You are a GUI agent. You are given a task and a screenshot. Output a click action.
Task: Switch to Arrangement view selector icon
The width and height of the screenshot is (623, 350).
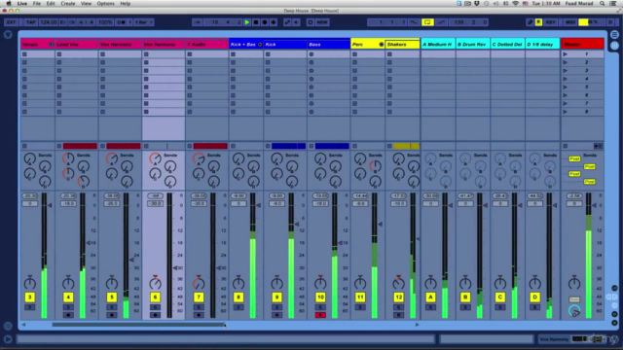click(614, 35)
